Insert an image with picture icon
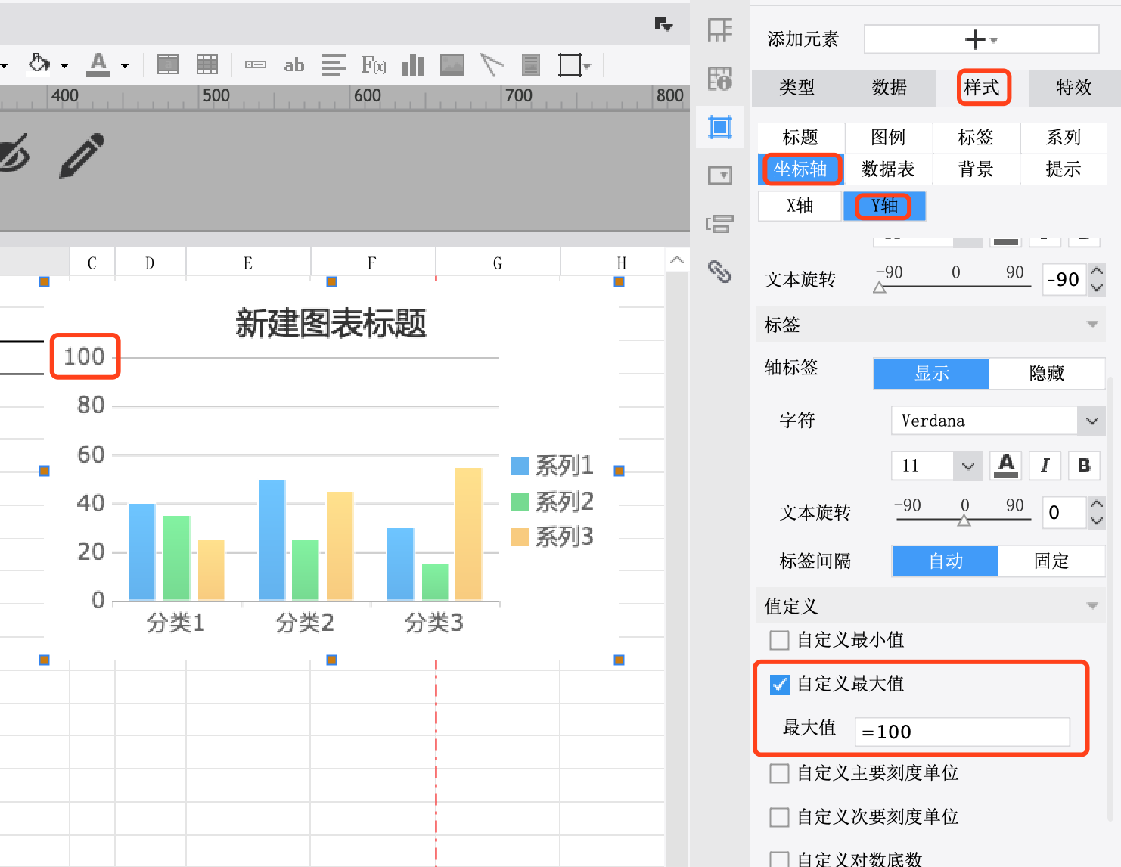This screenshot has width=1121, height=867. (452, 65)
